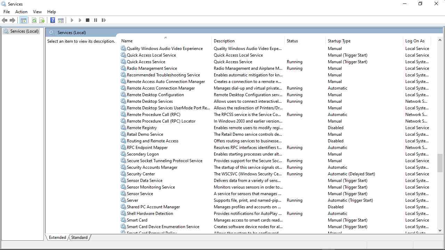Screen dimensions: 445x250
Task: Click the Back arrow in the toolbar
Action: [x=5, y=20]
